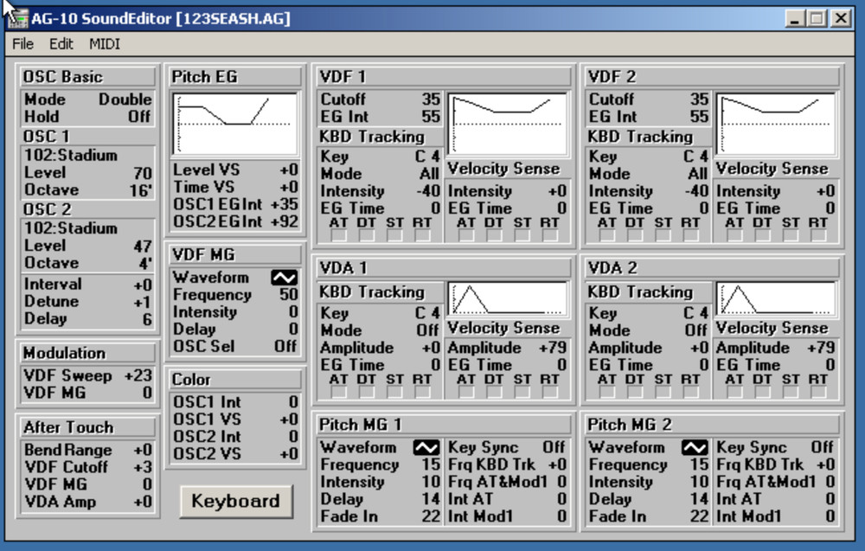This screenshot has height=551, width=865.
Task: Toggle RT checkbox under VDF 2 Velocity Sense
Action: tap(817, 236)
